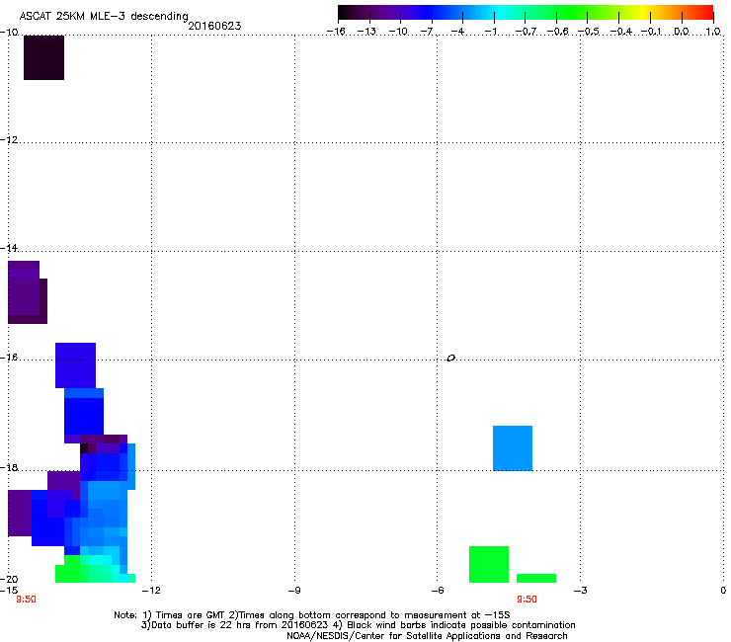This screenshot has width=731, height=642.
Task: Click the "-4" color scale label
Action: 457,32
